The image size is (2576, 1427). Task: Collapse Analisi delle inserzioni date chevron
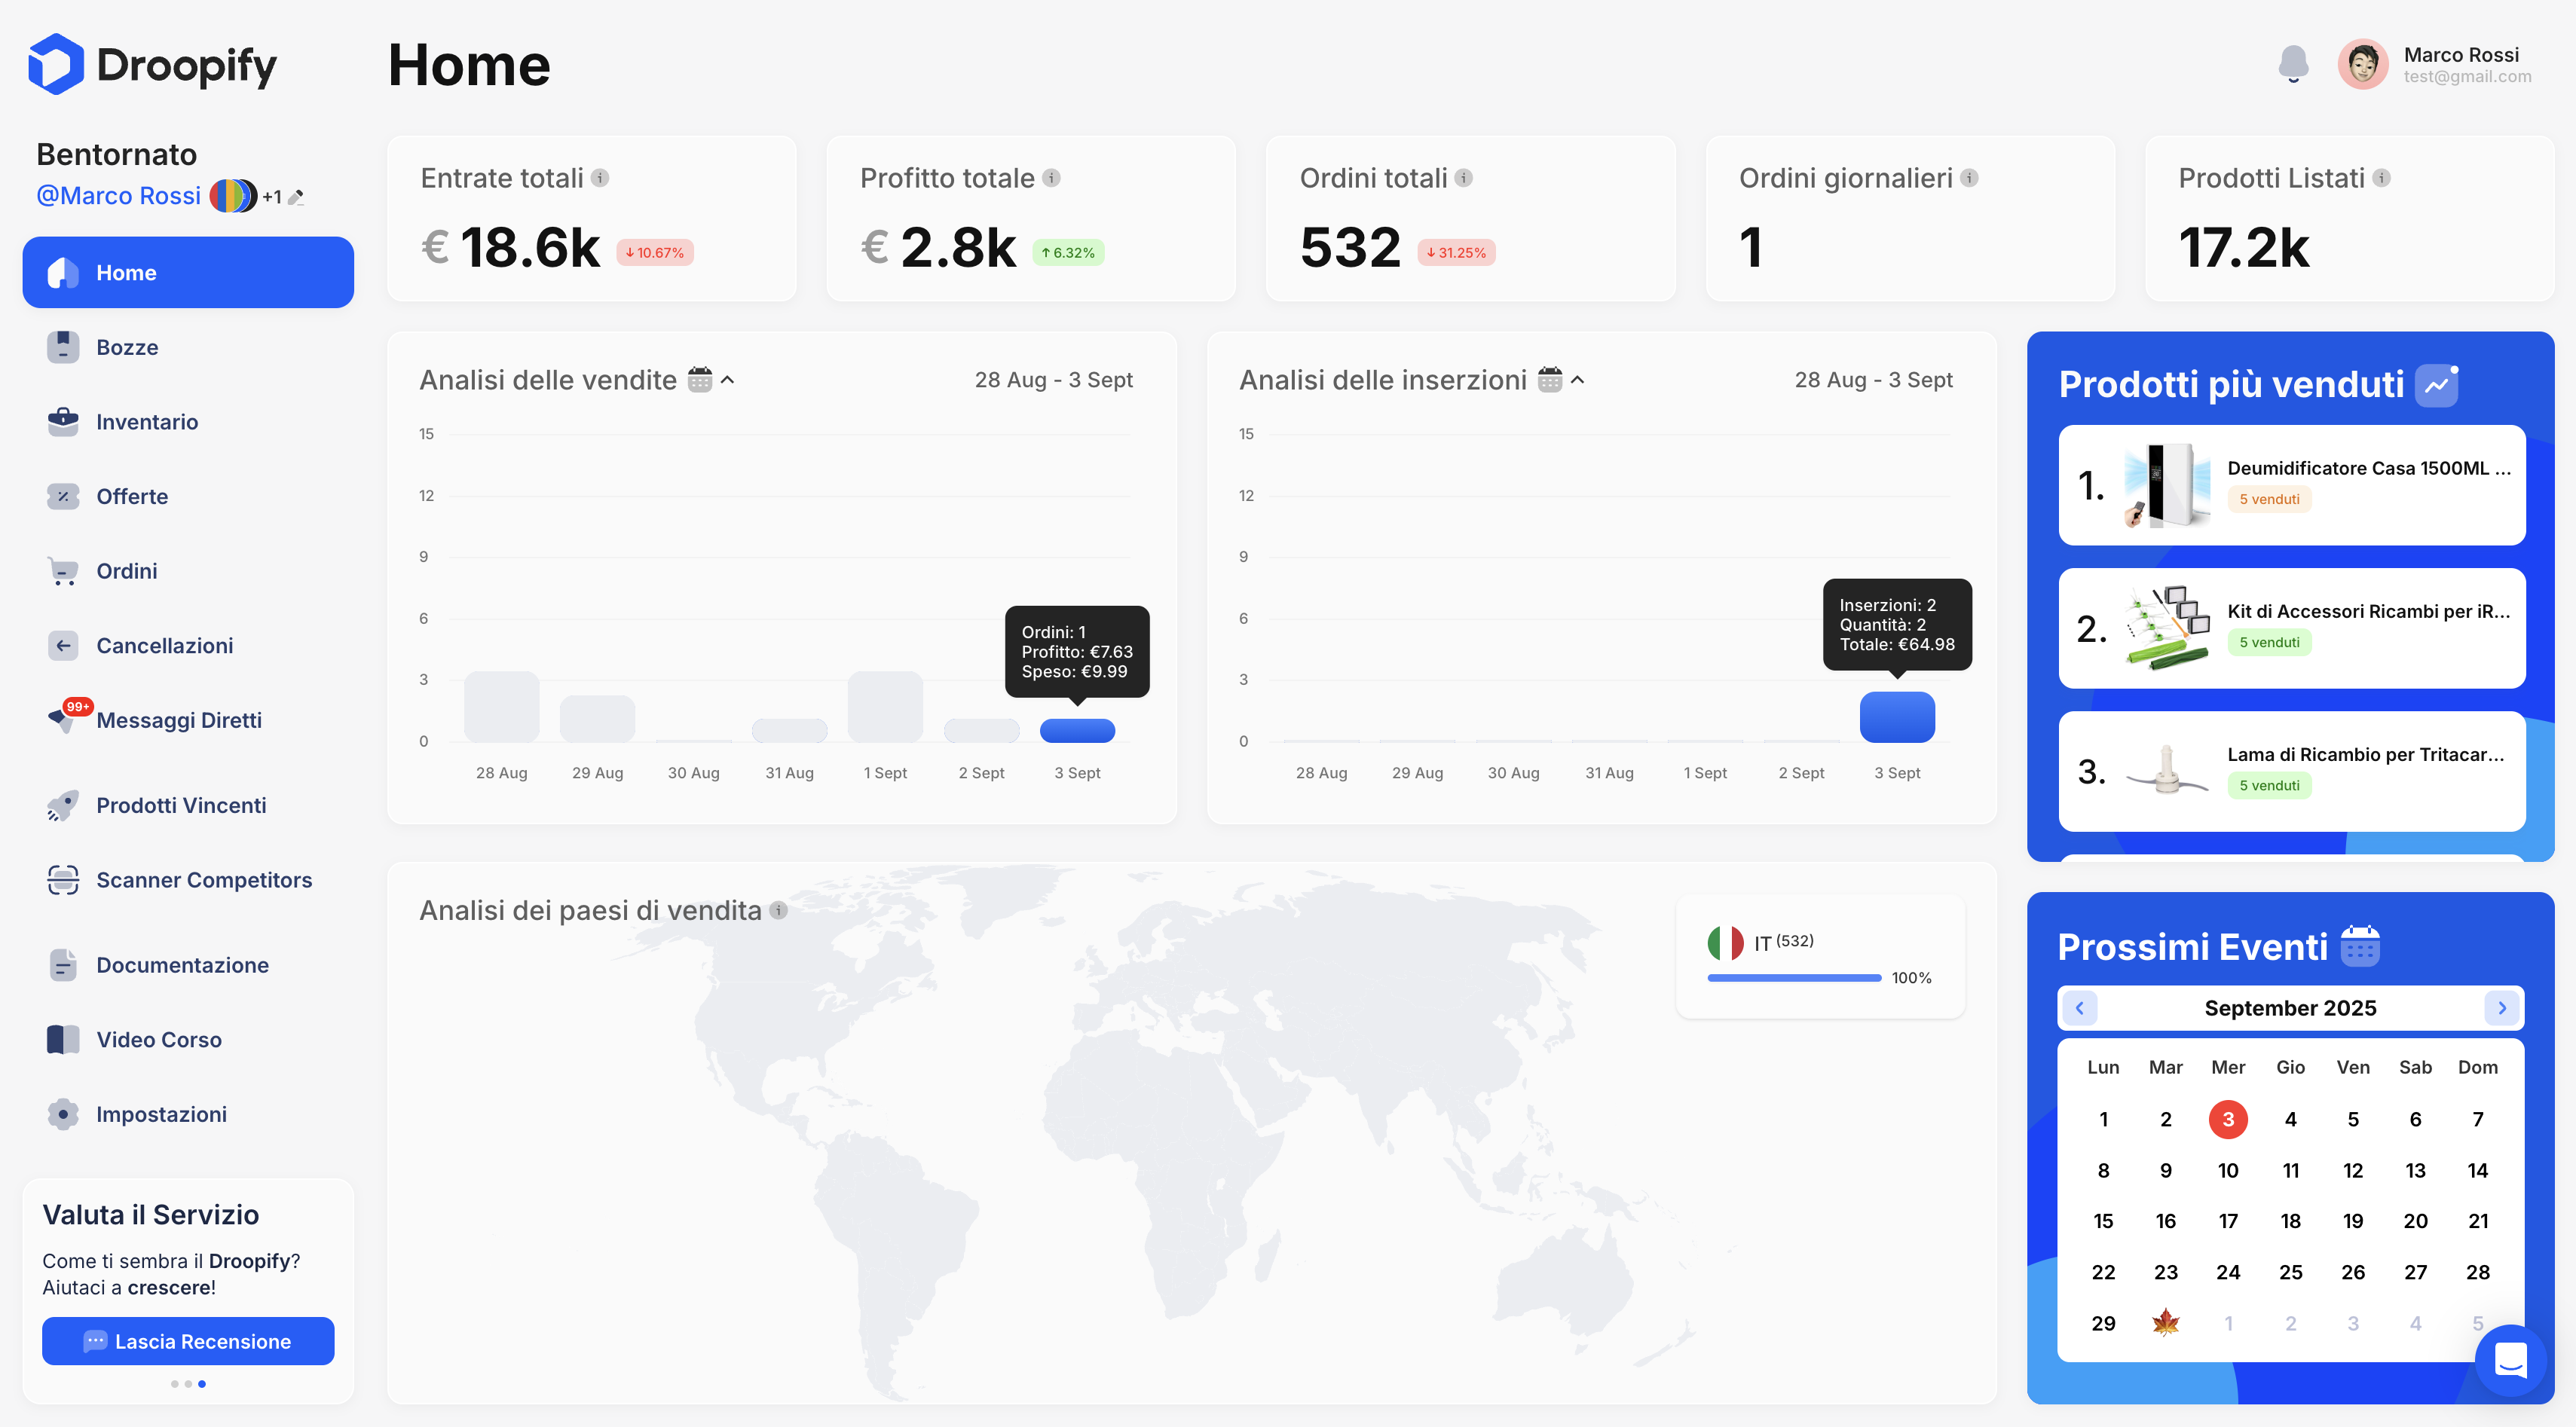pyautogui.click(x=1578, y=380)
